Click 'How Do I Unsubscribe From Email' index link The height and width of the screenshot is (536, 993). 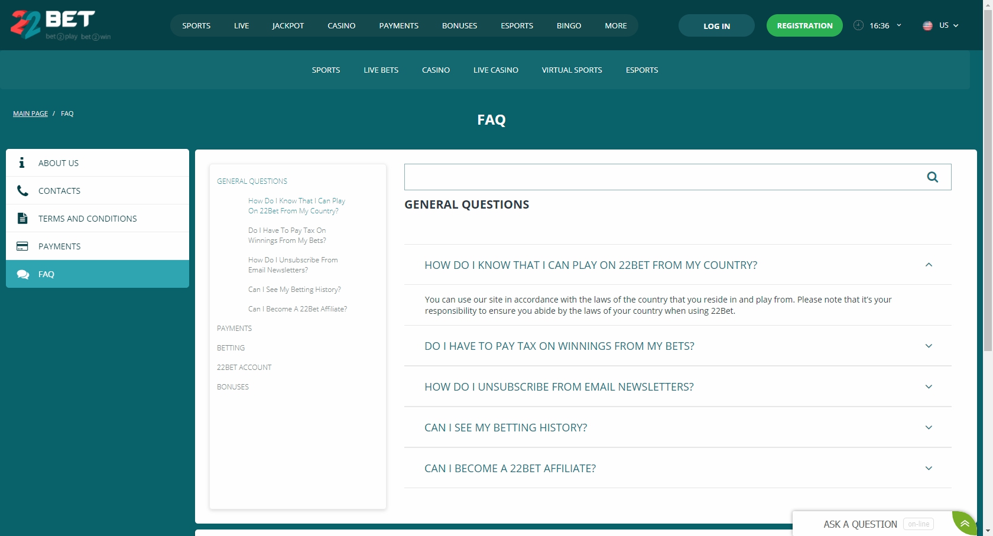tap(293, 265)
